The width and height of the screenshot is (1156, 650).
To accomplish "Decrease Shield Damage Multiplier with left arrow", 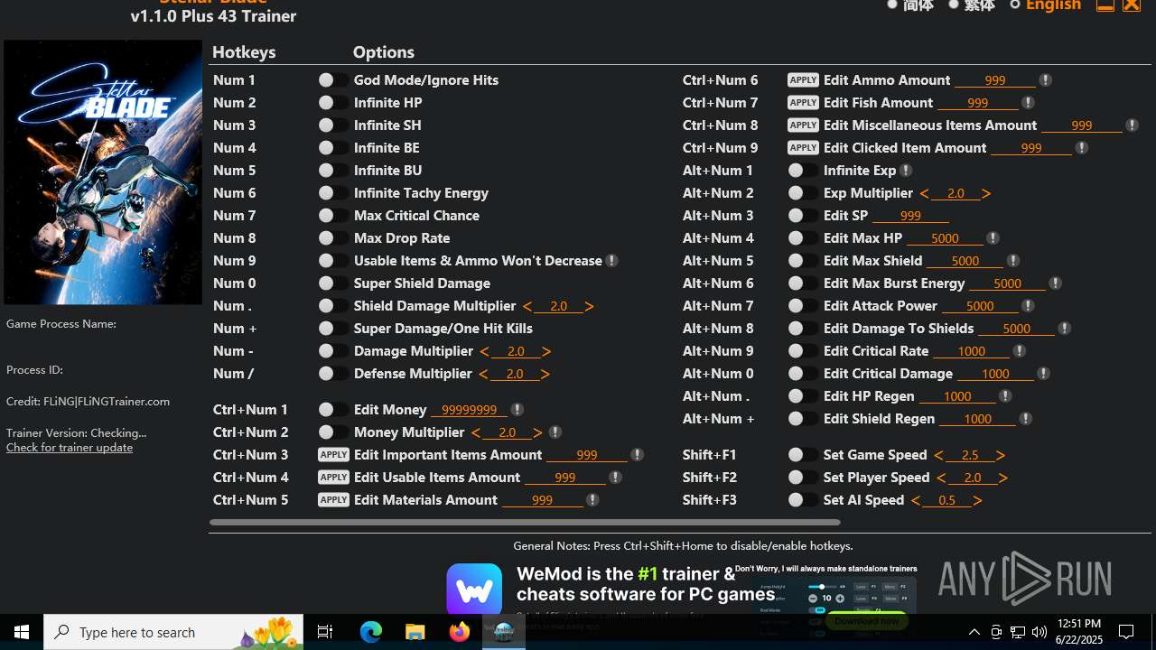I will click(x=527, y=307).
